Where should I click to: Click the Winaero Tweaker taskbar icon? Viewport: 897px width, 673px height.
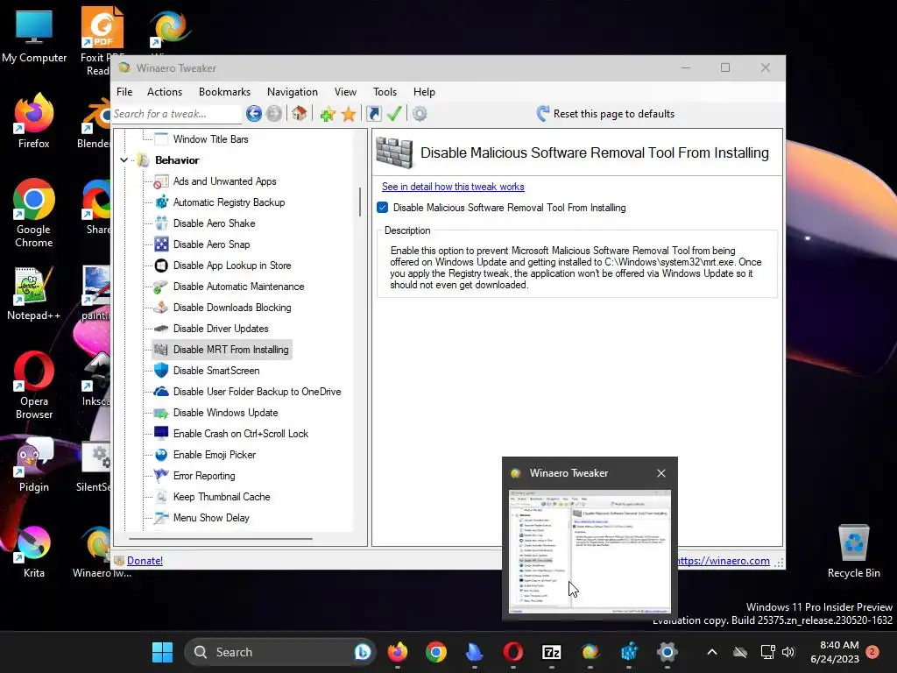[x=590, y=652]
